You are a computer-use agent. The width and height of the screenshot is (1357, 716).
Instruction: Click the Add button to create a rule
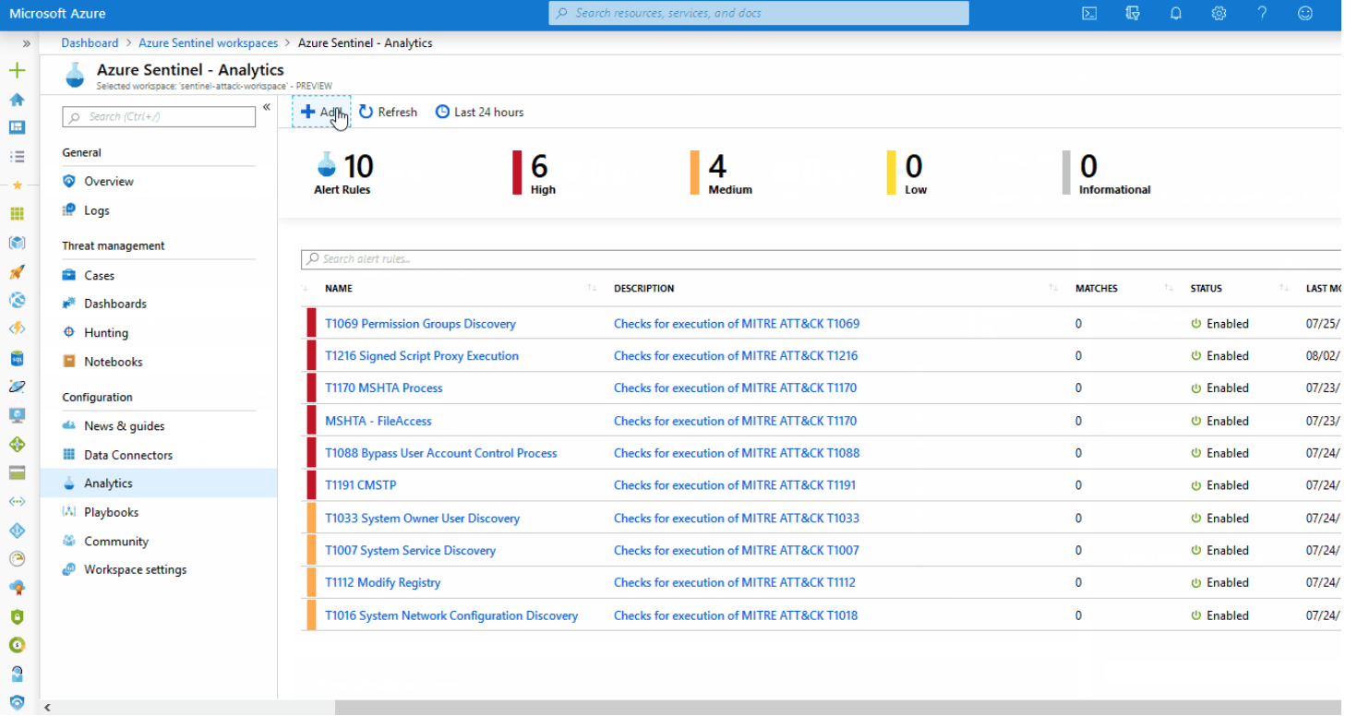(x=321, y=112)
